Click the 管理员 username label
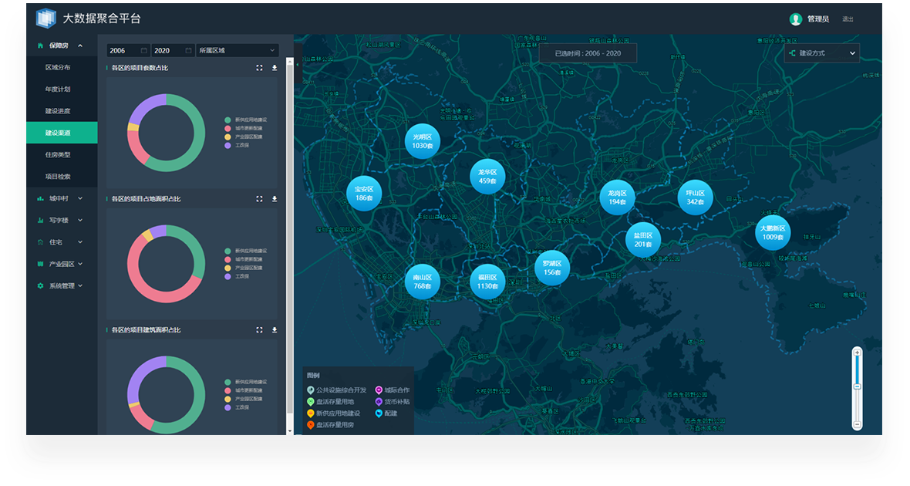 tap(817, 19)
